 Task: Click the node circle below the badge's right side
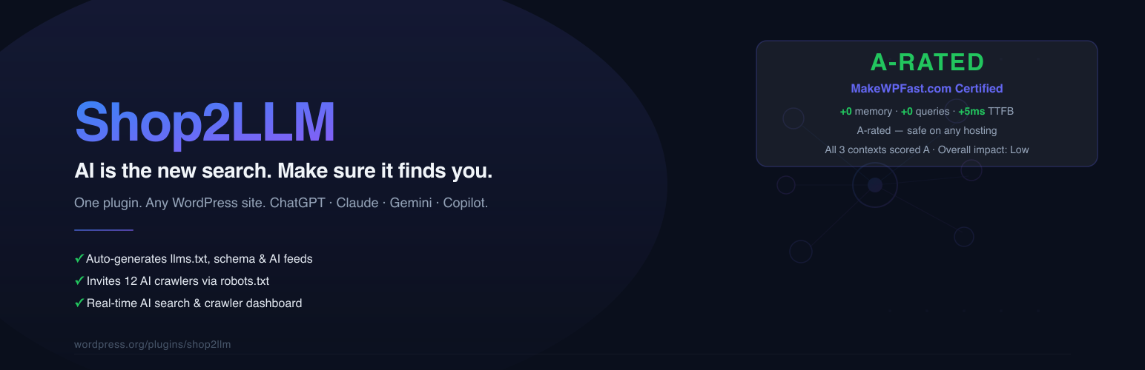click(971, 170)
